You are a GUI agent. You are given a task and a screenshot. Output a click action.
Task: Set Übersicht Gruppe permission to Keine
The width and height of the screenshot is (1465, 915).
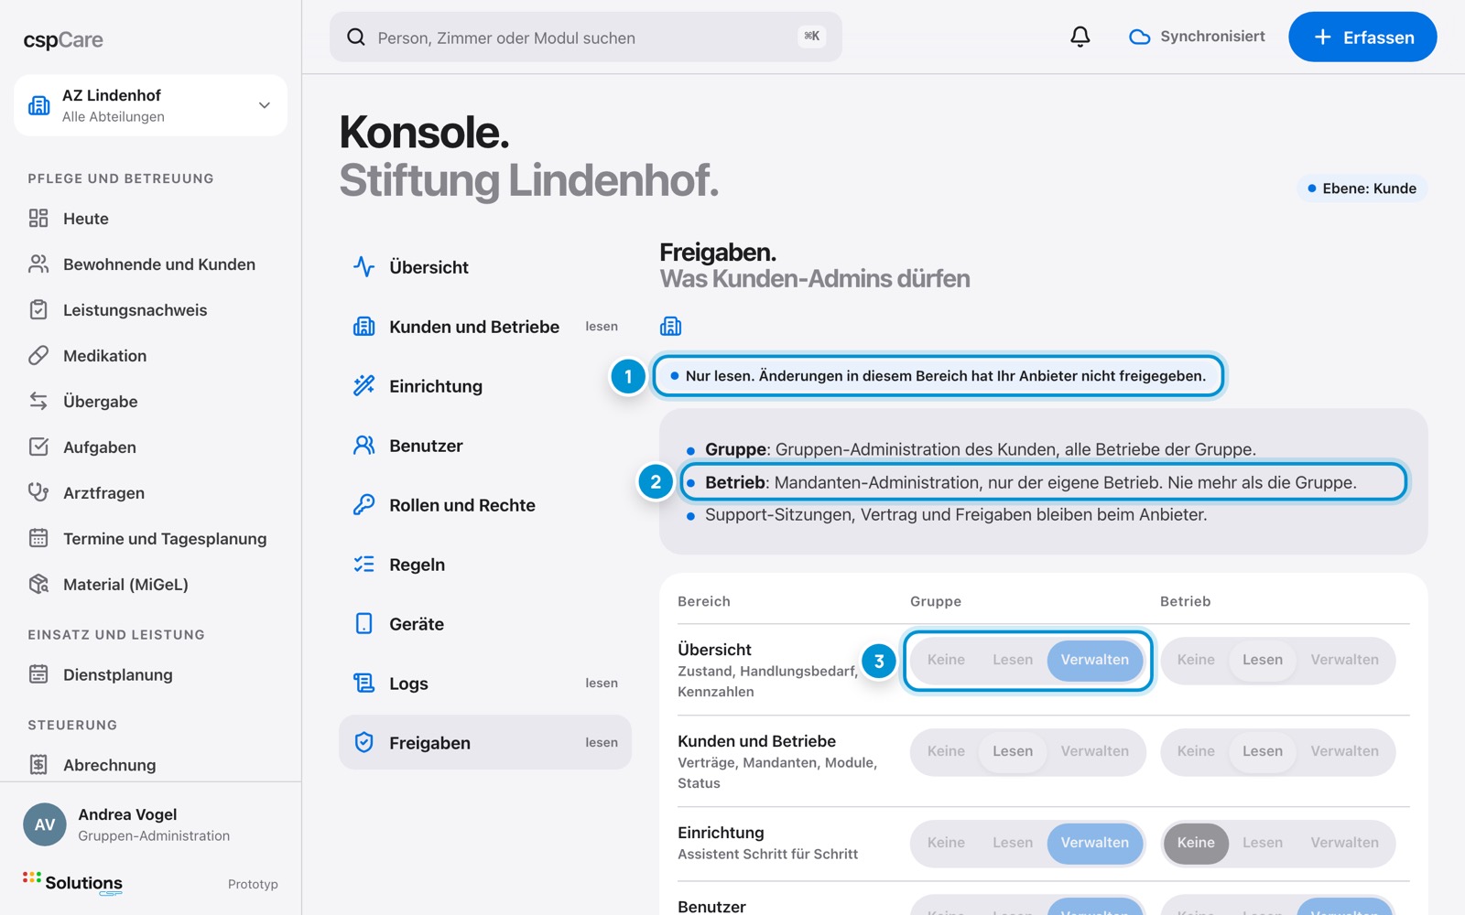tap(946, 660)
